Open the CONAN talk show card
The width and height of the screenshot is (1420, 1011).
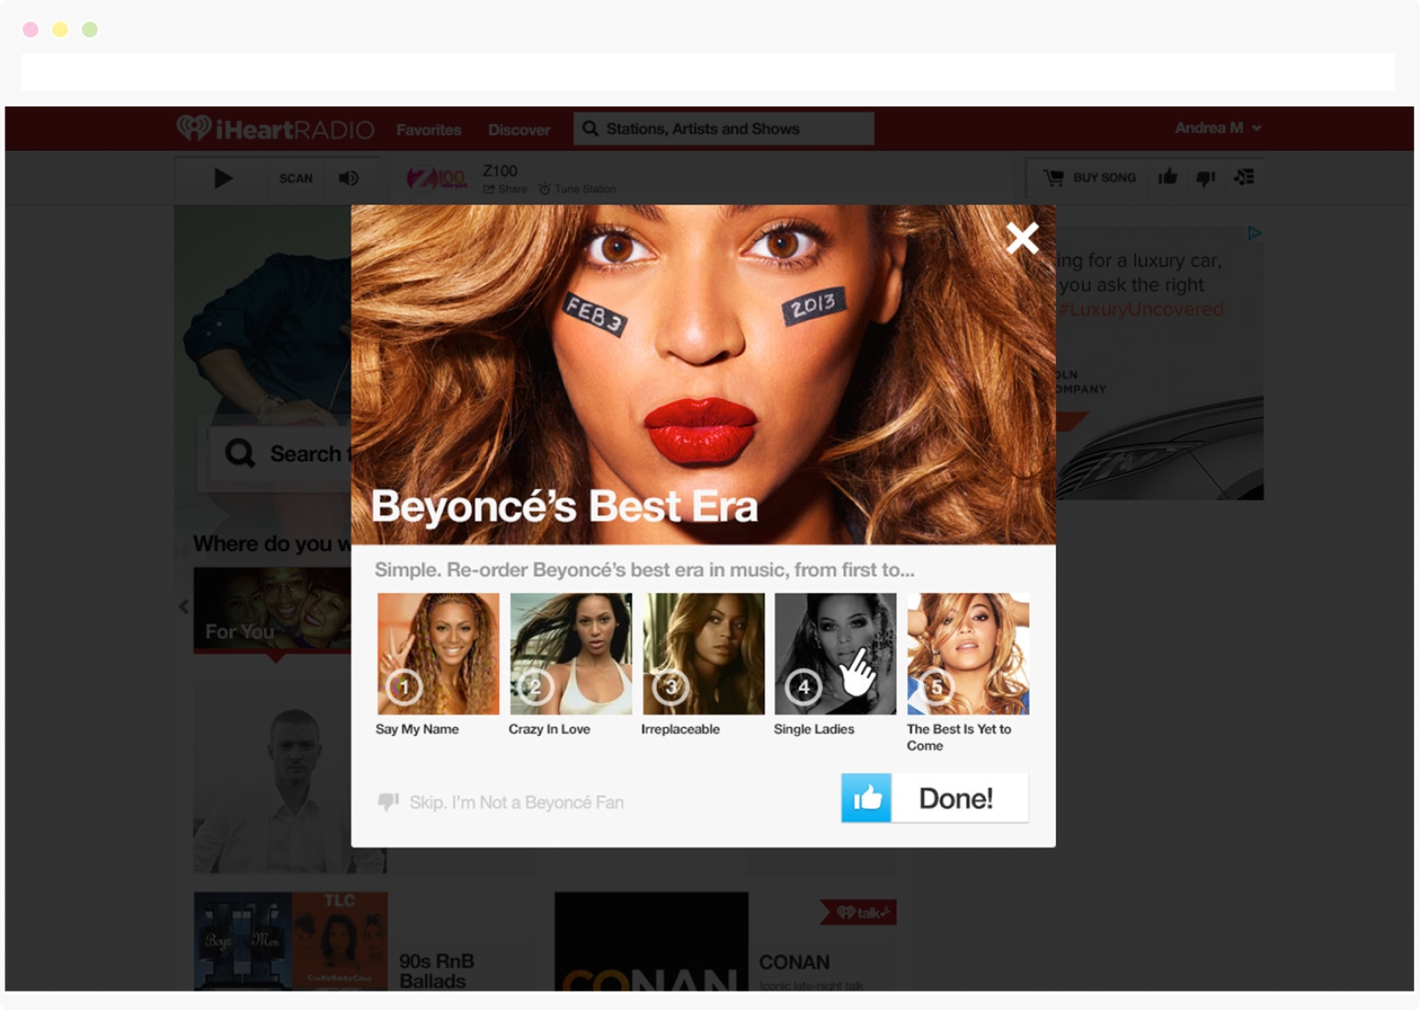click(x=725, y=942)
